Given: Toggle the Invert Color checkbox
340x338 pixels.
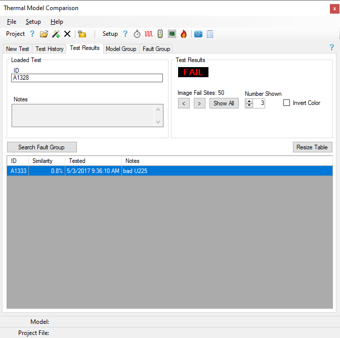Looking at the screenshot, I should coord(286,103).
